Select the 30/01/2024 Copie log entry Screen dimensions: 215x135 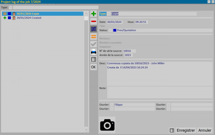coord(43,14)
